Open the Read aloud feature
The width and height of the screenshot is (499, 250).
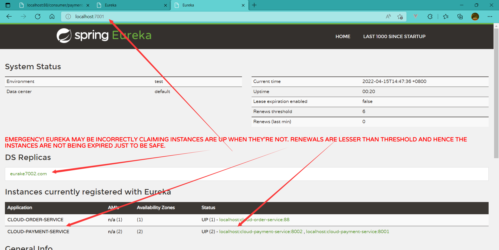coord(388,17)
